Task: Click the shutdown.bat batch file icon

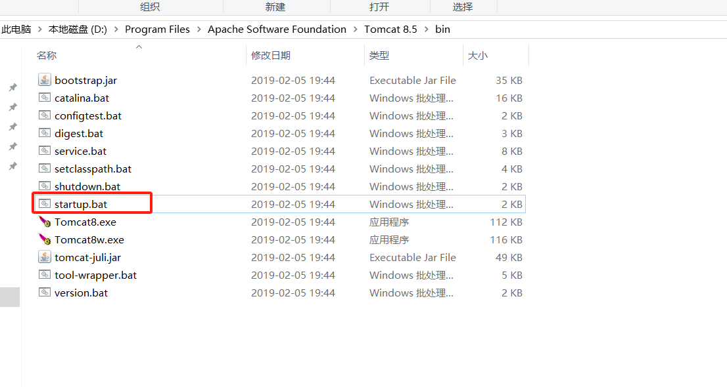Action: [x=44, y=186]
